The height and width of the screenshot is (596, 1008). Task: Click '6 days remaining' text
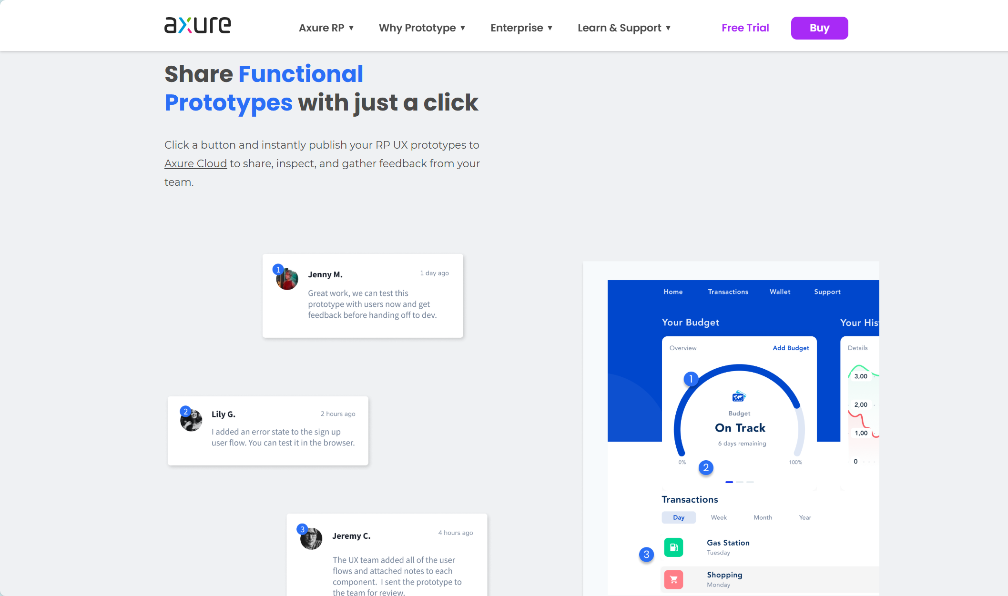pyautogui.click(x=742, y=444)
